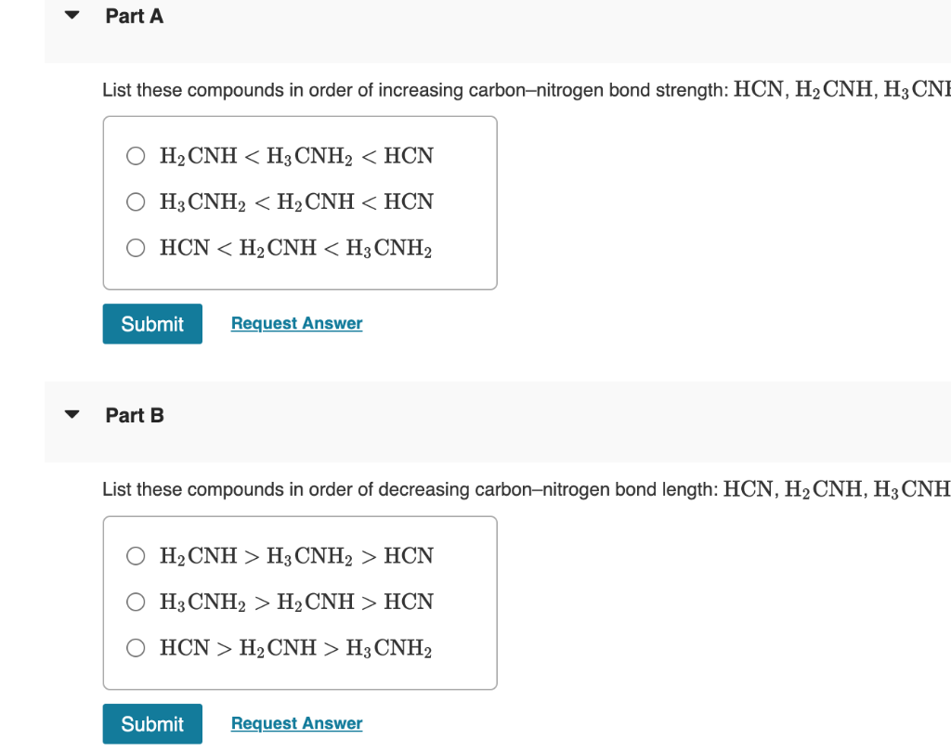Image resolution: width=951 pixels, height=752 pixels.
Task: Open Request Answer for Part A
Action: coord(296,323)
